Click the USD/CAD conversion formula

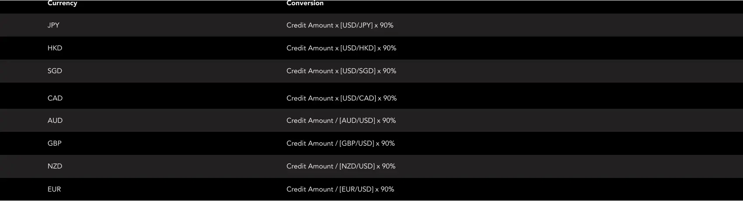click(x=342, y=98)
